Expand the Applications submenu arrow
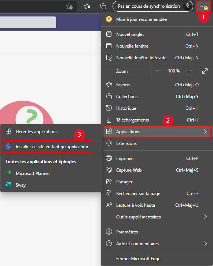This screenshot has height=266, width=213. (205, 131)
